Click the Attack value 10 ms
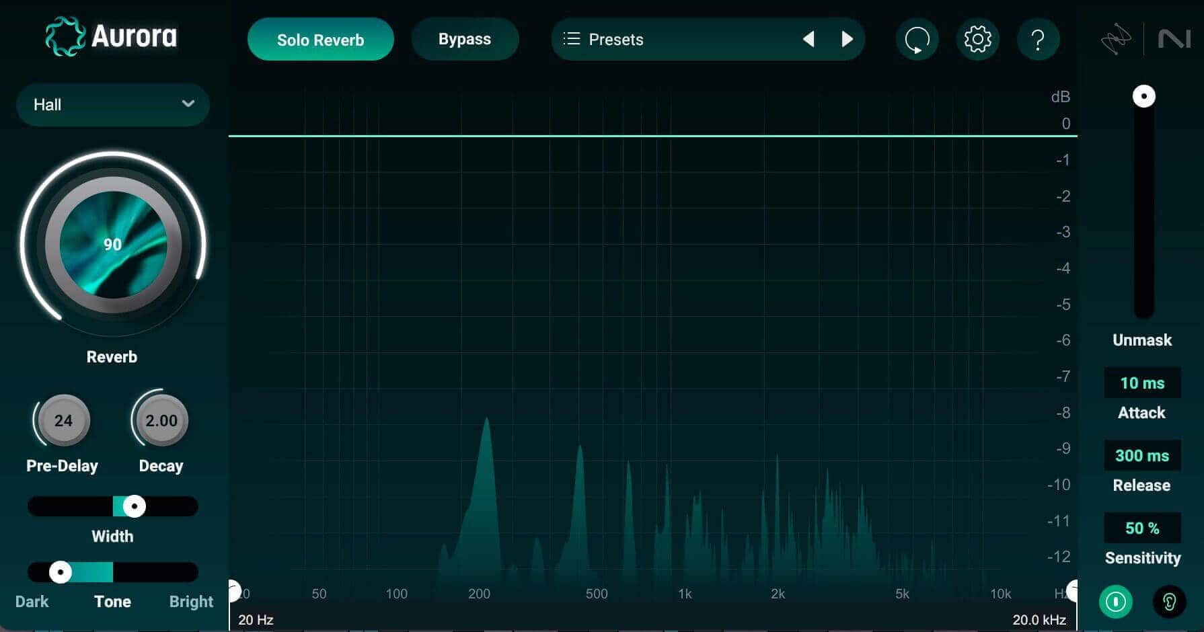The width and height of the screenshot is (1204, 632). point(1142,383)
